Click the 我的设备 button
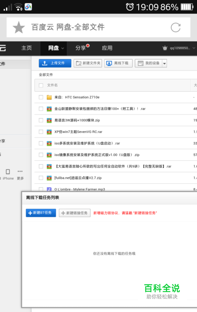Screen dimensions: 197x312 coord(149,63)
